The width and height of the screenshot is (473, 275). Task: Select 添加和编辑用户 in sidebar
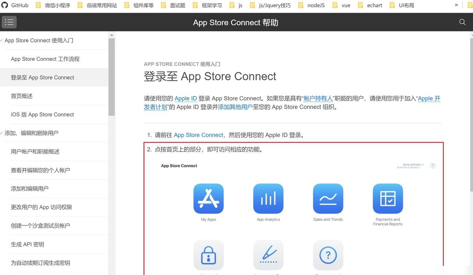(x=54, y=189)
